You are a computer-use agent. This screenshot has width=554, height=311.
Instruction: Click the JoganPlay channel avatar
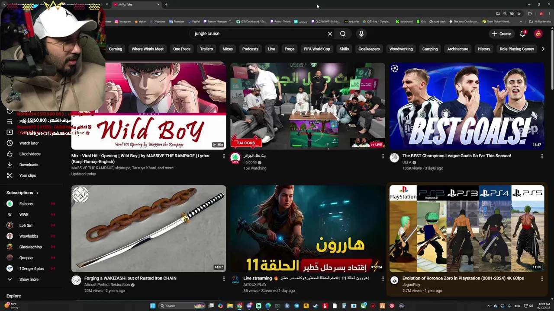point(394,280)
